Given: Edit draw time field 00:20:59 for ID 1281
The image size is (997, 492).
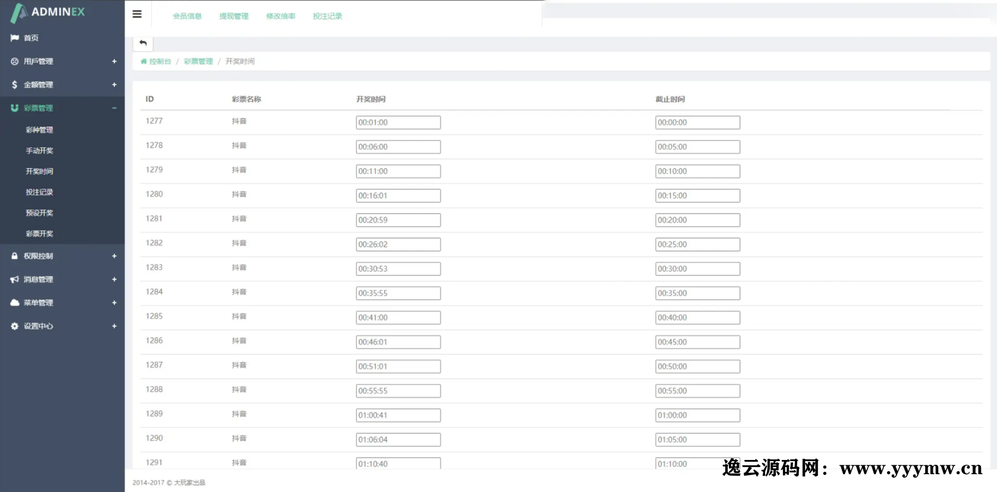Looking at the screenshot, I should tap(398, 220).
